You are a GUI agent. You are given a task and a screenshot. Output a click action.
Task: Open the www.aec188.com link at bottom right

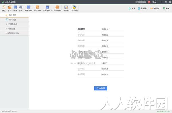click(x=163, y=111)
